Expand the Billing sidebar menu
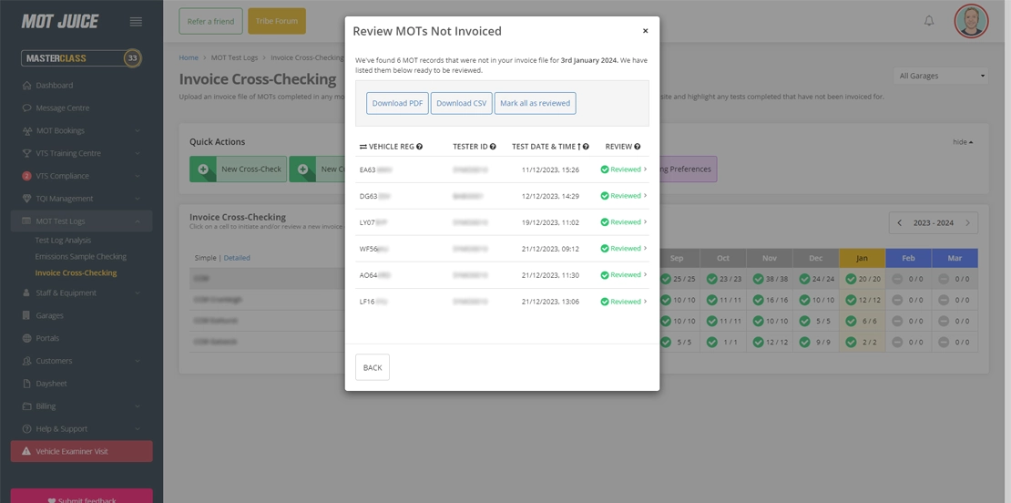 (81, 406)
